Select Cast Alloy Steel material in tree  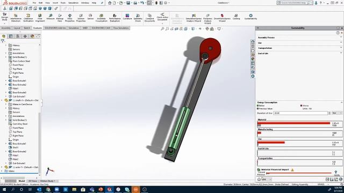[x=20, y=124]
